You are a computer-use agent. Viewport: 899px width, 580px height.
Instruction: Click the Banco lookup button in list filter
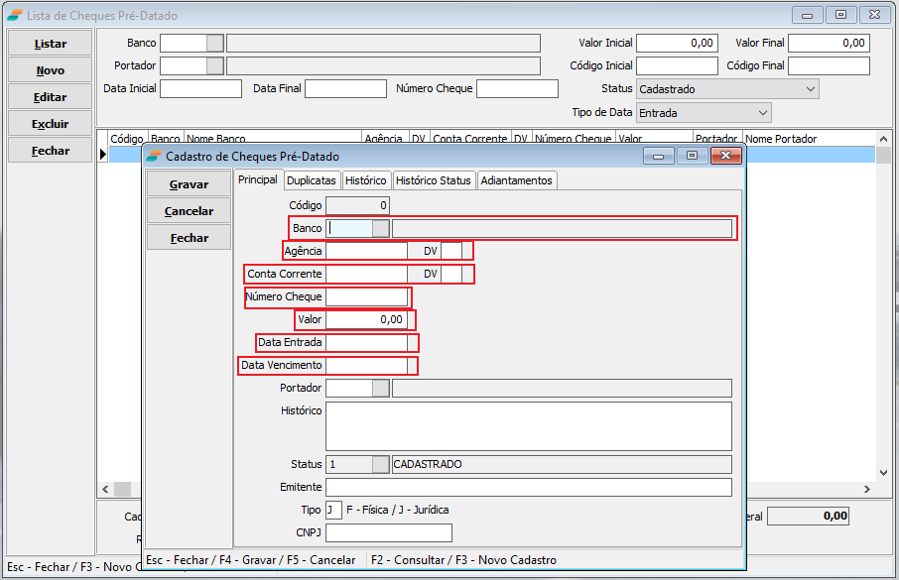point(214,43)
